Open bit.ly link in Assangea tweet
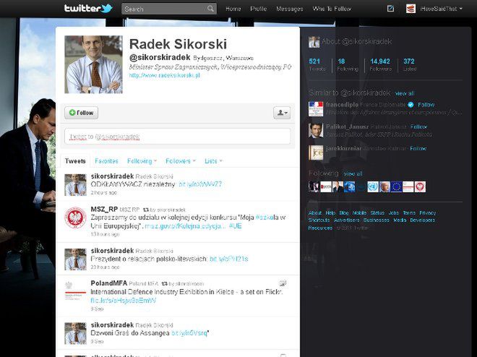Image resolution: width=477 pixels, height=357 pixels. coord(189,333)
